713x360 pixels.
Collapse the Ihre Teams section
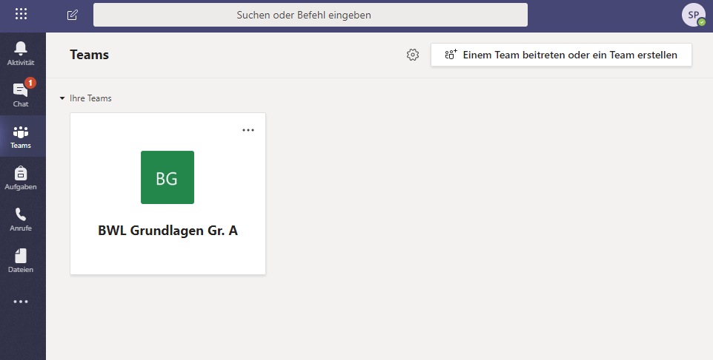coord(63,98)
